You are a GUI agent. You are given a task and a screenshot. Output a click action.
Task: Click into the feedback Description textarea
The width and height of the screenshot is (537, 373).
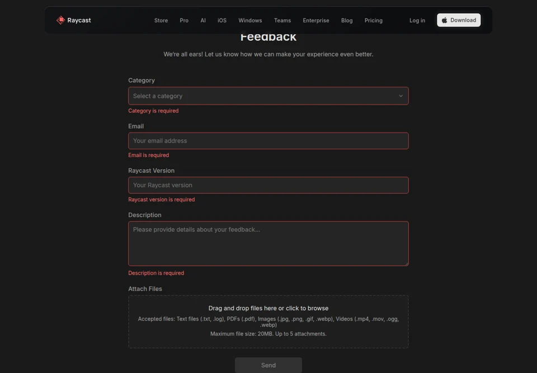pos(268,243)
